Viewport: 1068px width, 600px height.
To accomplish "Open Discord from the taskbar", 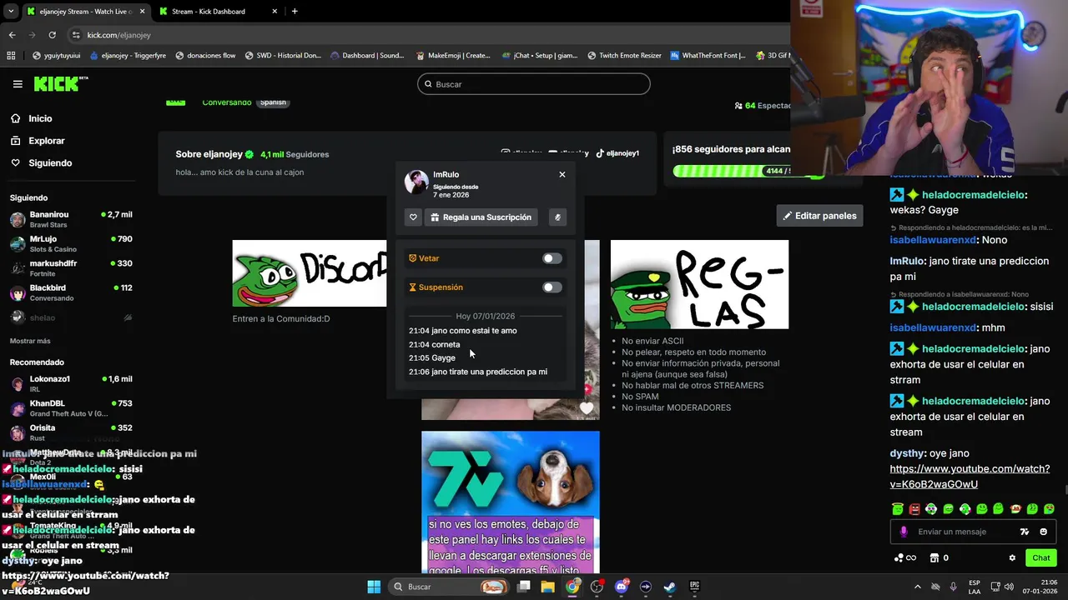I will (x=621, y=587).
